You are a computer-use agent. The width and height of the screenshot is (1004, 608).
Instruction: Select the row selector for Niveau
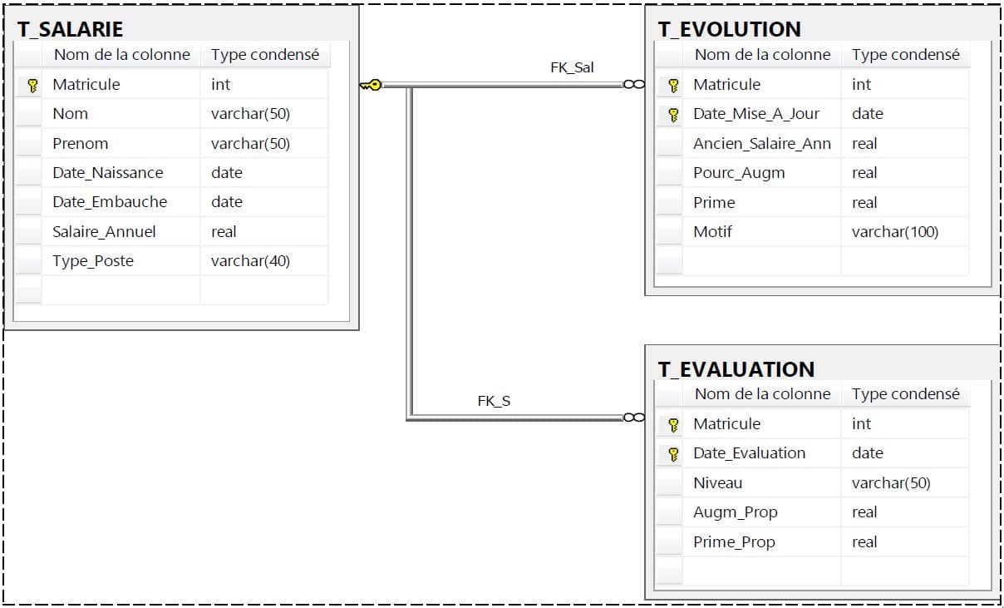(x=669, y=482)
